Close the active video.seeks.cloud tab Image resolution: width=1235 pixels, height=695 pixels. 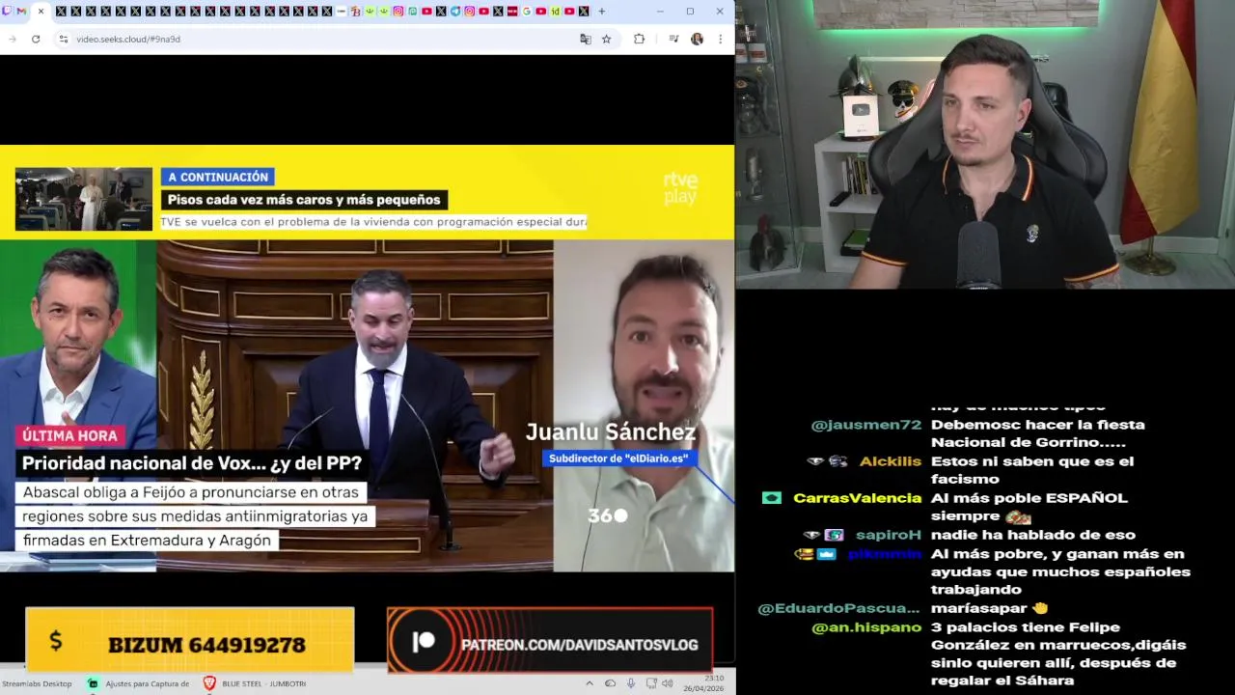[x=41, y=11]
